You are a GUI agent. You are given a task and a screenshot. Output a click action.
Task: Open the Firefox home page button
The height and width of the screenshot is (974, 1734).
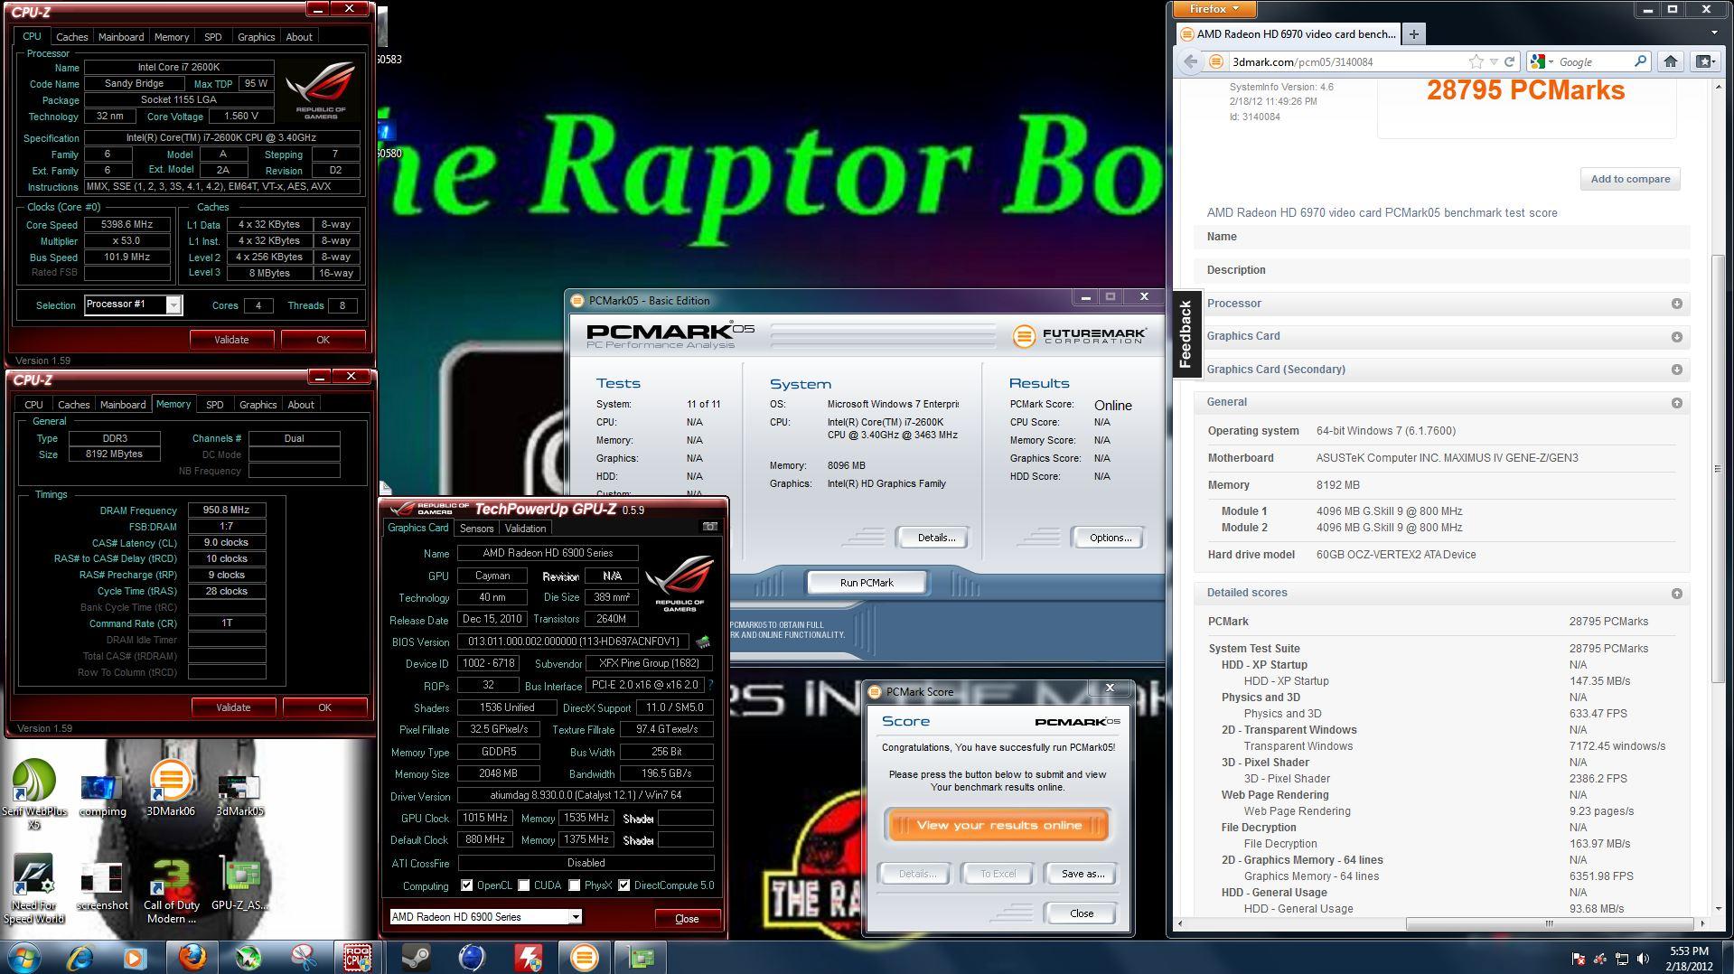click(x=1670, y=61)
